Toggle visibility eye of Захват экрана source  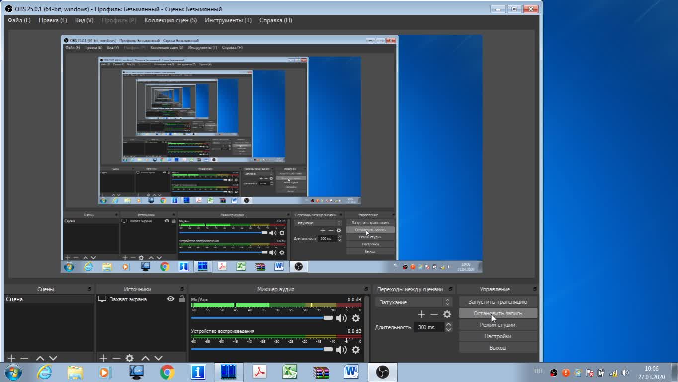(x=170, y=299)
